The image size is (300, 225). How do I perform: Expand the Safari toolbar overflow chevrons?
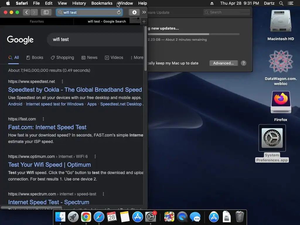pyautogui.click(x=144, y=12)
